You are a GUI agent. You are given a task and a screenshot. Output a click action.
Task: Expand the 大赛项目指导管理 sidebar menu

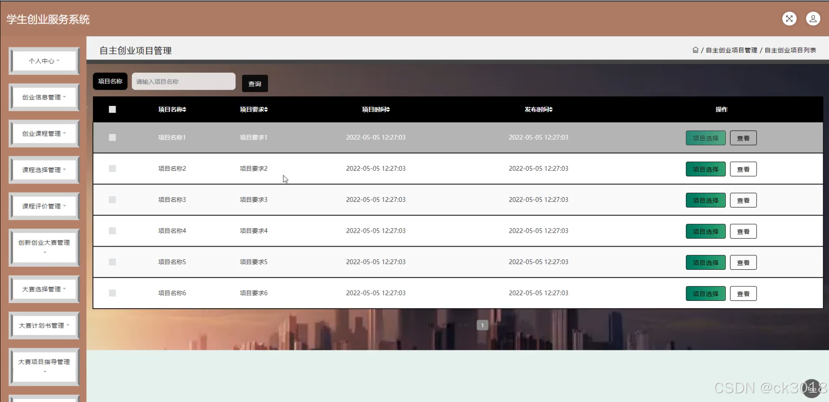click(44, 367)
